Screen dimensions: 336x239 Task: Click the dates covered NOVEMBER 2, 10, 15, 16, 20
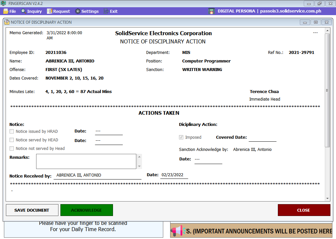click(x=75, y=78)
